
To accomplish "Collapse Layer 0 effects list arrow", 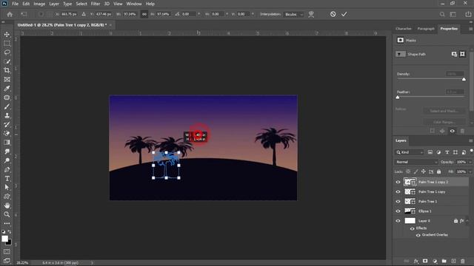I will coord(467,221).
